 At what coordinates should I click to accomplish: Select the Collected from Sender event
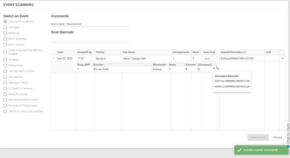[x=5, y=22]
